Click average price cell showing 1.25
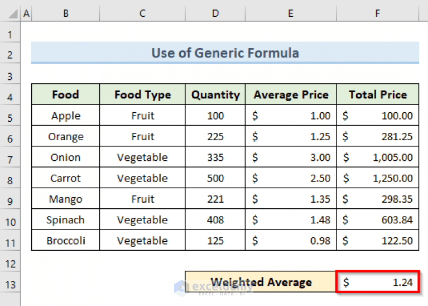Screen dimensions: 428x306 (291, 136)
